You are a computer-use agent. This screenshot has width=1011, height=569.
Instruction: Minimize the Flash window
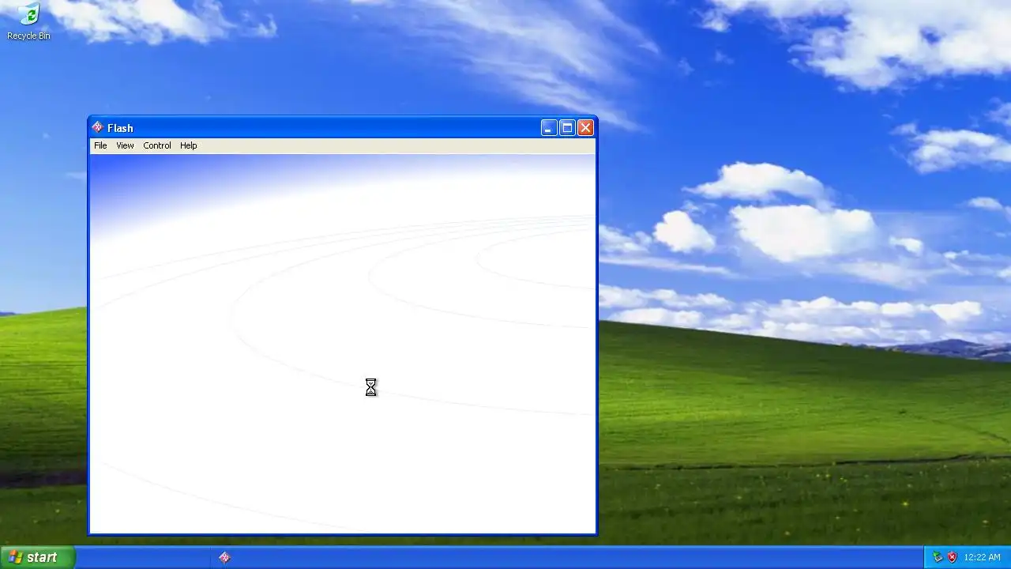point(549,128)
